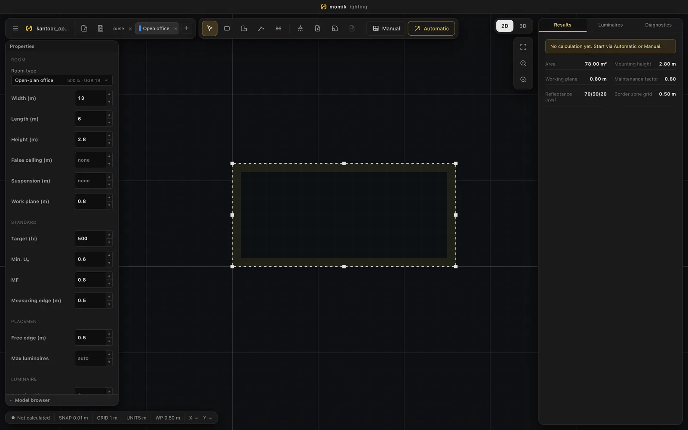This screenshot has height=430, width=688.
Task: Increase Min. Uo with up arrow
Action: pos(109,255)
